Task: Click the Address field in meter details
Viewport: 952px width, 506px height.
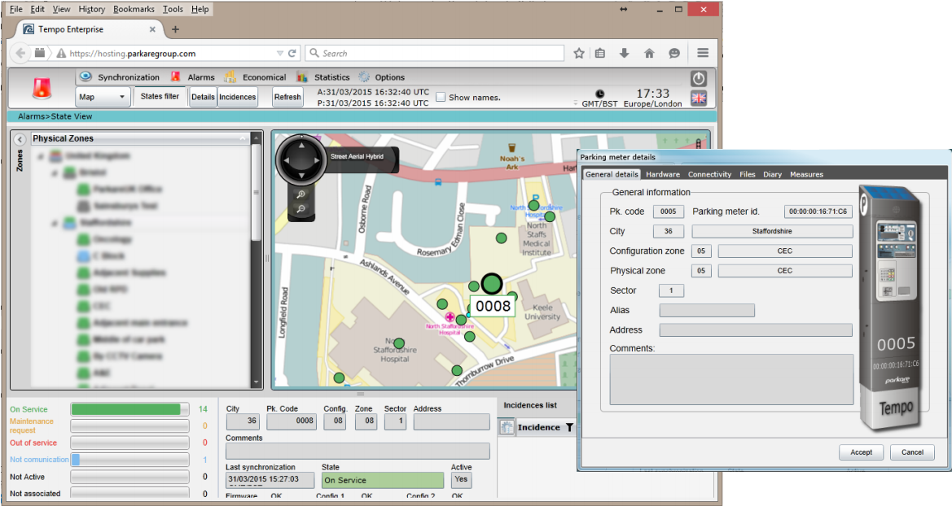Action: pyautogui.click(x=756, y=330)
